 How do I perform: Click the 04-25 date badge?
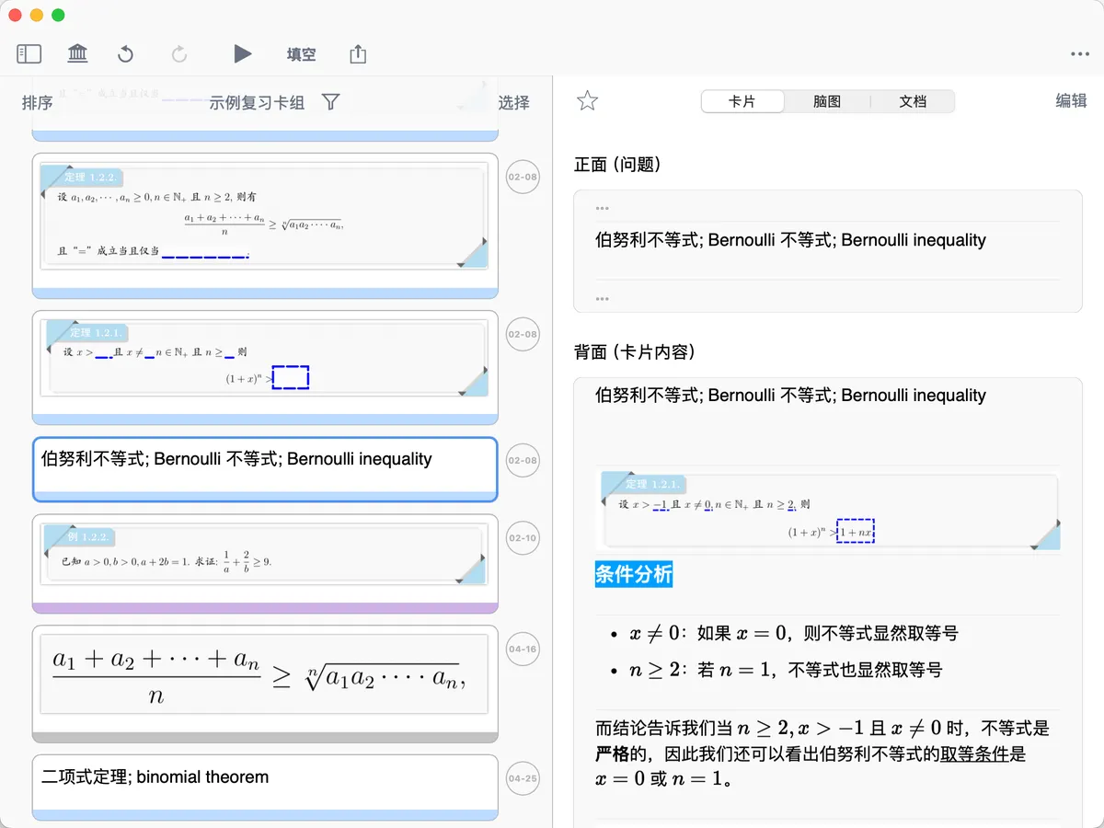pyautogui.click(x=523, y=777)
